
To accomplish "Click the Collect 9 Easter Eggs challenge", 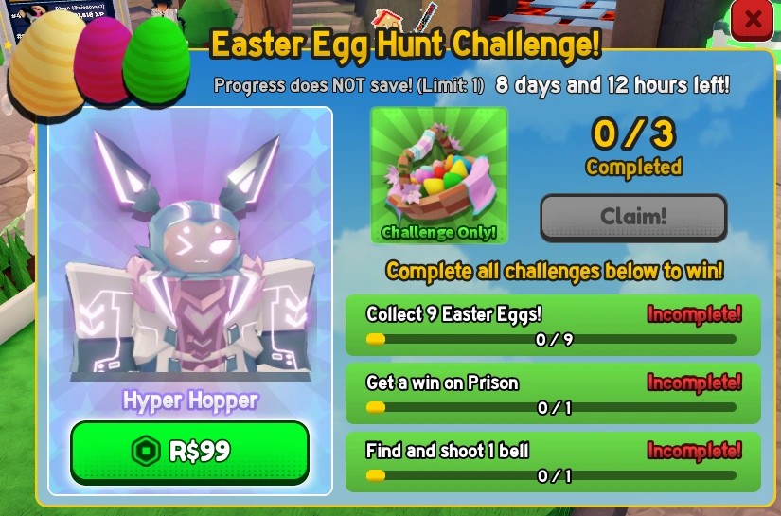I will click(x=553, y=326).
